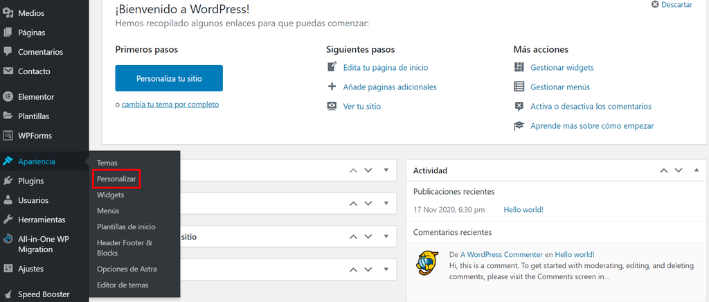709x302 pixels.
Task: Click the graduation cap icon beside Aprende más
Action: [x=519, y=125]
